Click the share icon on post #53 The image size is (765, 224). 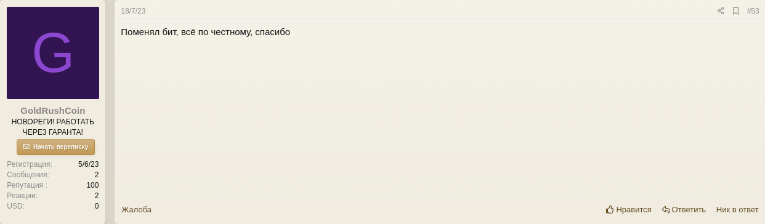click(x=721, y=11)
